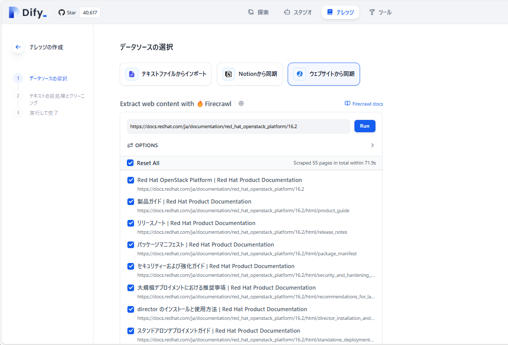Go back using the arrow beside ナレッジの作成
This screenshot has width=508, height=345.
click(18, 47)
